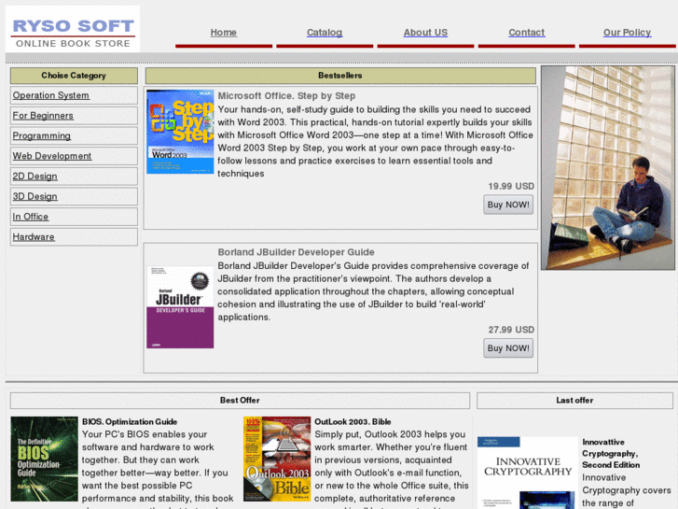The height and width of the screenshot is (509, 678).
Task: Click the 19.99 USD price
Action: pyautogui.click(x=511, y=186)
